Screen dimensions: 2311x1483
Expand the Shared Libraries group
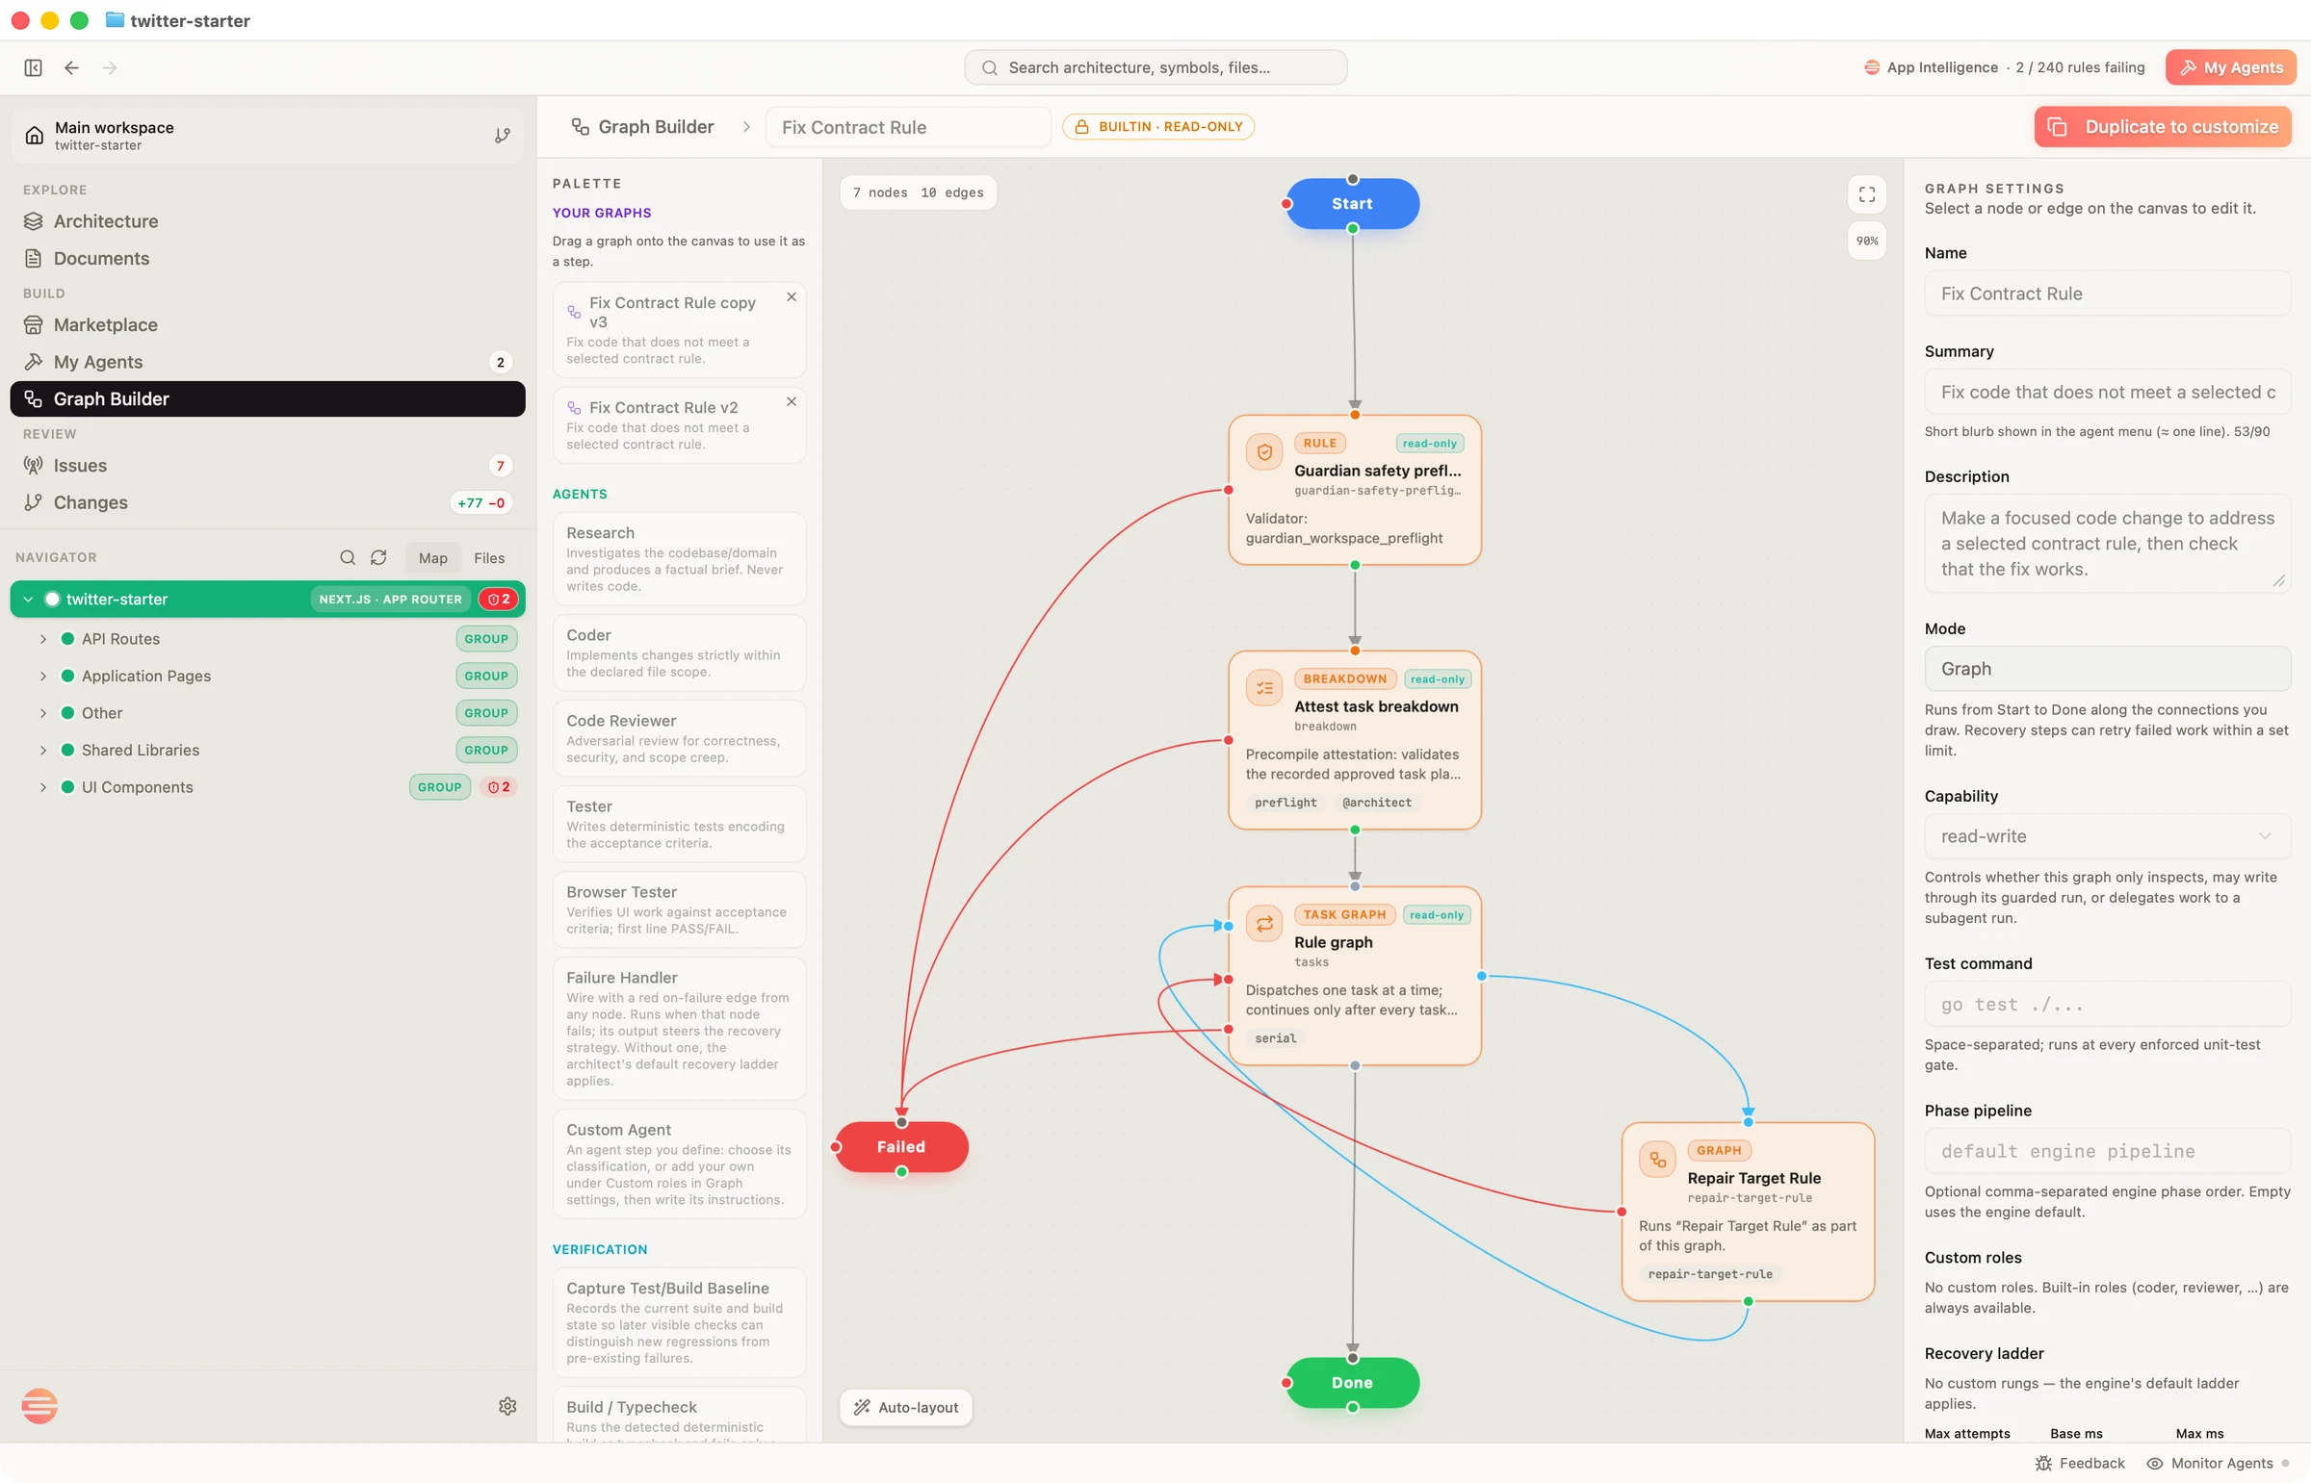point(43,751)
